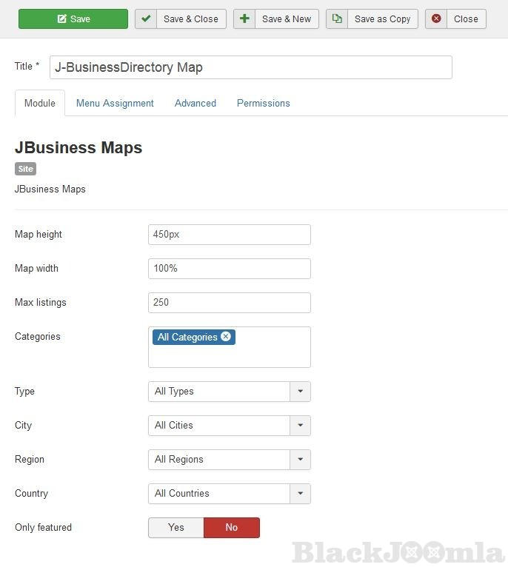Click the checkmark icon on Save & Close

tap(146, 19)
